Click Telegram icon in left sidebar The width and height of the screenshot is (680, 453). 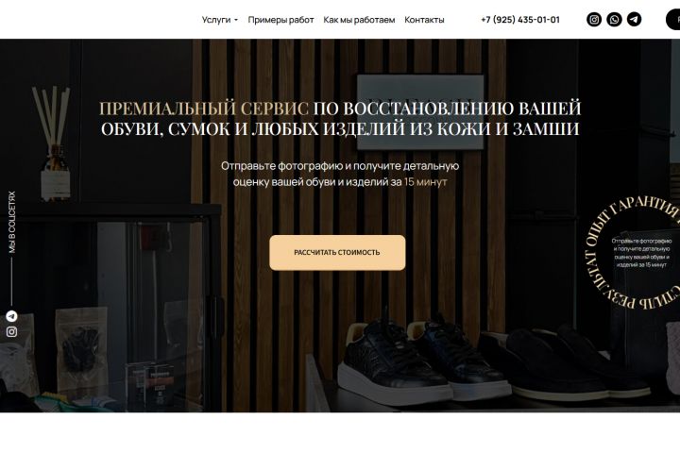pyautogui.click(x=11, y=316)
